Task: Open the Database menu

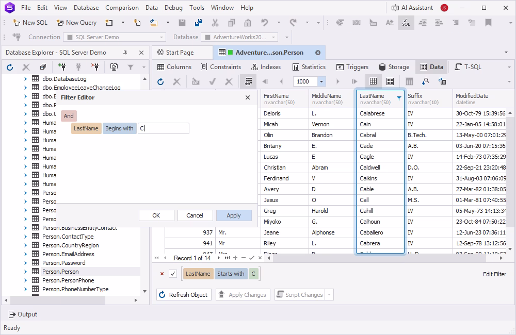Action: click(86, 7)
